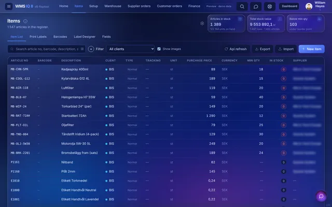Click the Dashboard button
The height and width of the screenshot is (207, 332).
289,6
